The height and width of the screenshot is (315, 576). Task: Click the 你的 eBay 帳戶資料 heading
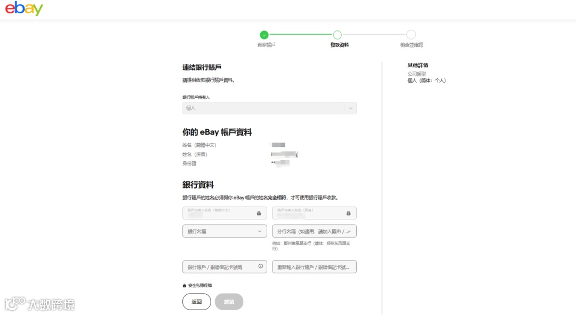[217, 132]
